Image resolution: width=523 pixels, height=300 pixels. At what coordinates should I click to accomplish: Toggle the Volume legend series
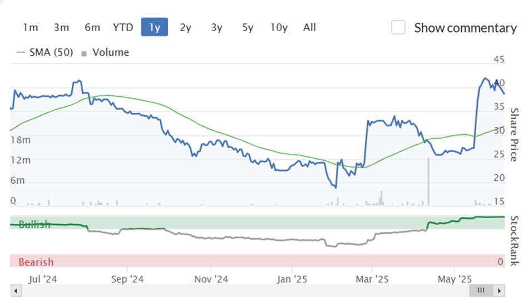105,52
